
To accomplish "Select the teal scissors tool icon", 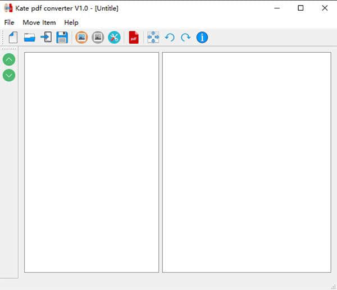I will click(x=114, y=38).
